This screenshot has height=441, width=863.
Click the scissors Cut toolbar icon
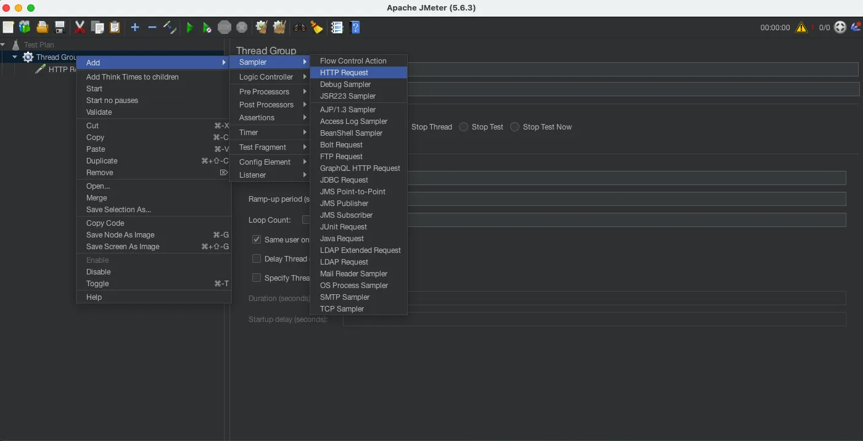(80, 27)
